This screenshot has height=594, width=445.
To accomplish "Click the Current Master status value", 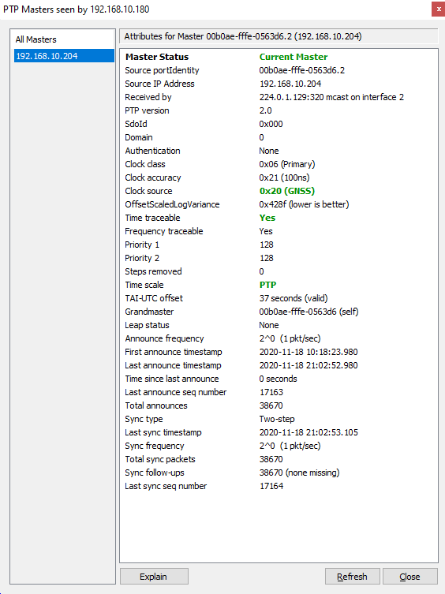I will 294,57.
